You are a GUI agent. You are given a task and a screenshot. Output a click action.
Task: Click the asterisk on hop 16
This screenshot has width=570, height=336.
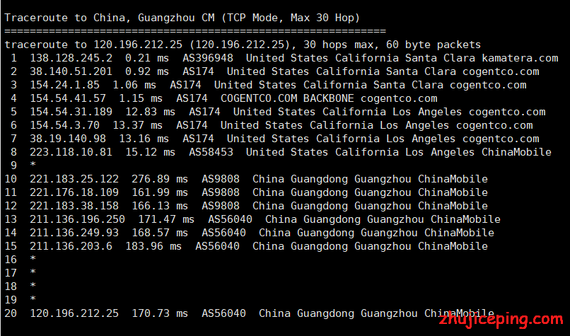click(x=33, y=259)
